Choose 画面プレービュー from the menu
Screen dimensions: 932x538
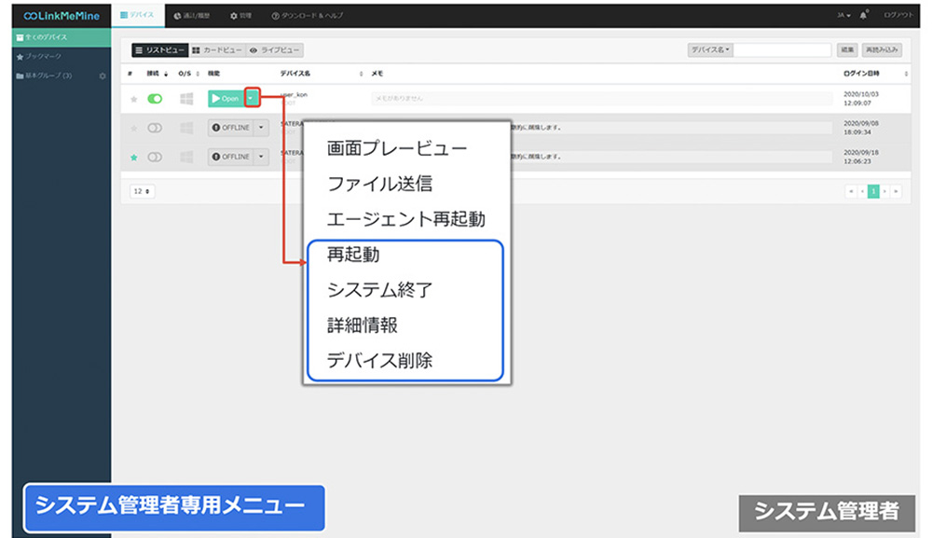[397, 148]
